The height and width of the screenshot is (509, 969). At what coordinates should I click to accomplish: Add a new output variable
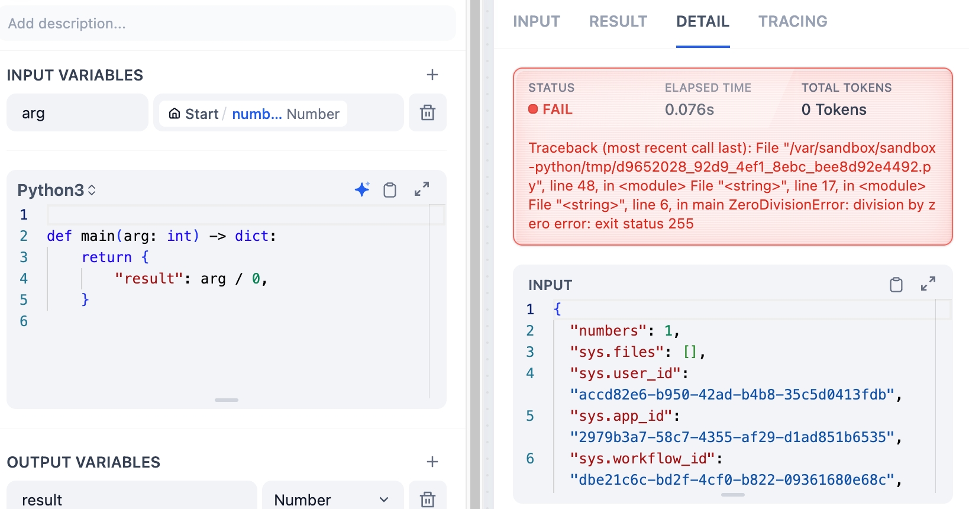click(x=432, y=462)
